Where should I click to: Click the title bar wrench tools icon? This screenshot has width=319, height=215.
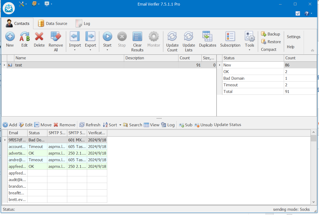coord(21,4)
